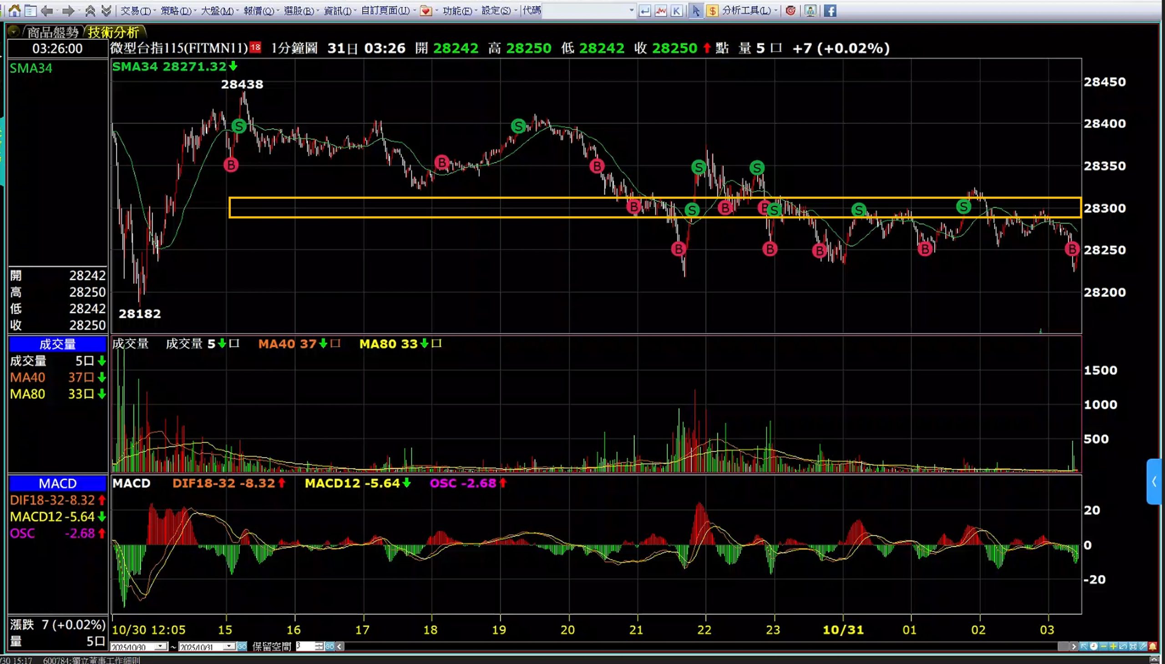Open the start date 2025/10/30 dropdown

click(x=161, y=646)
